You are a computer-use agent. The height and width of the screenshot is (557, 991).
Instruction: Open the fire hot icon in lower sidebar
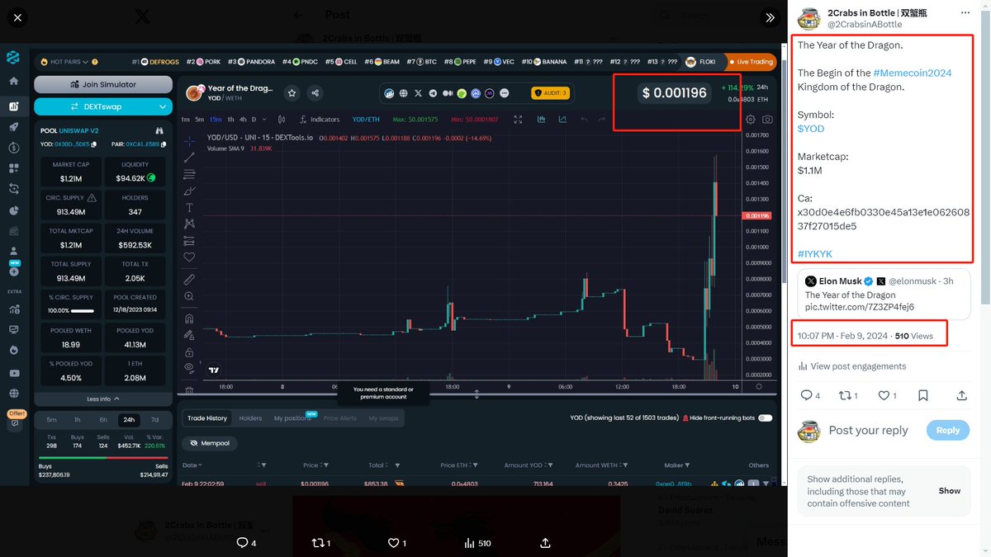pos(13,350)
